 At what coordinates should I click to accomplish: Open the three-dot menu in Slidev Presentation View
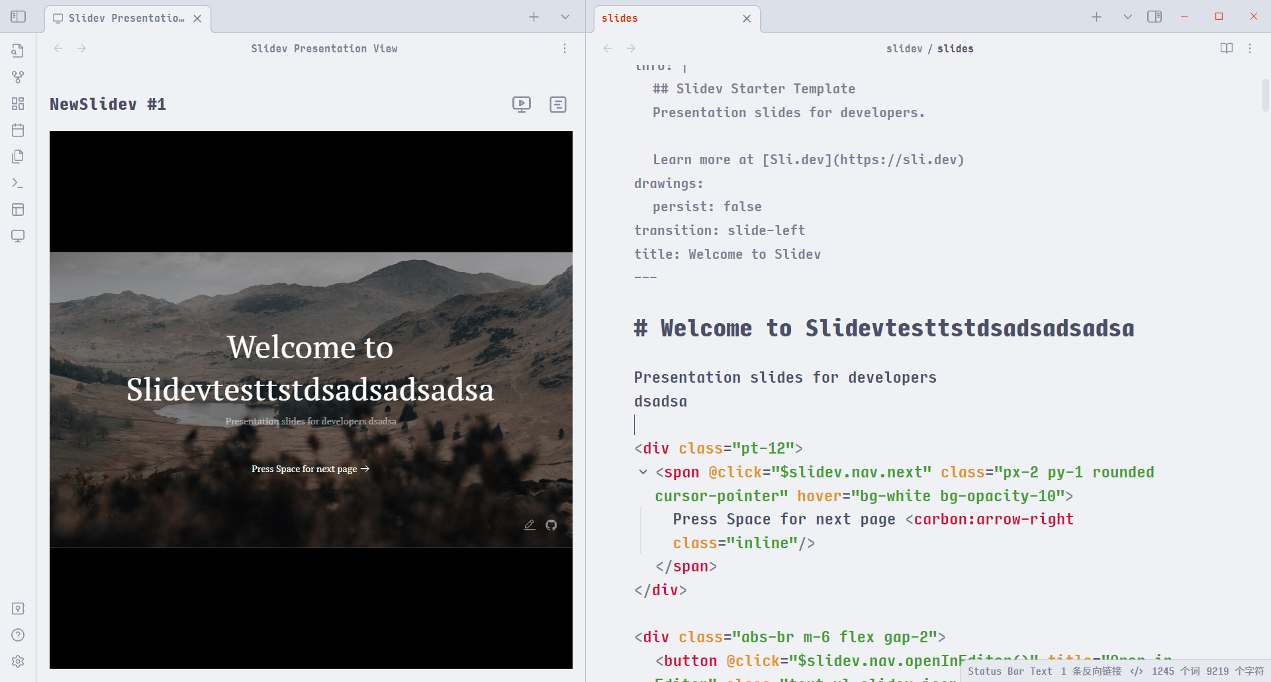(x=565, y=48)
